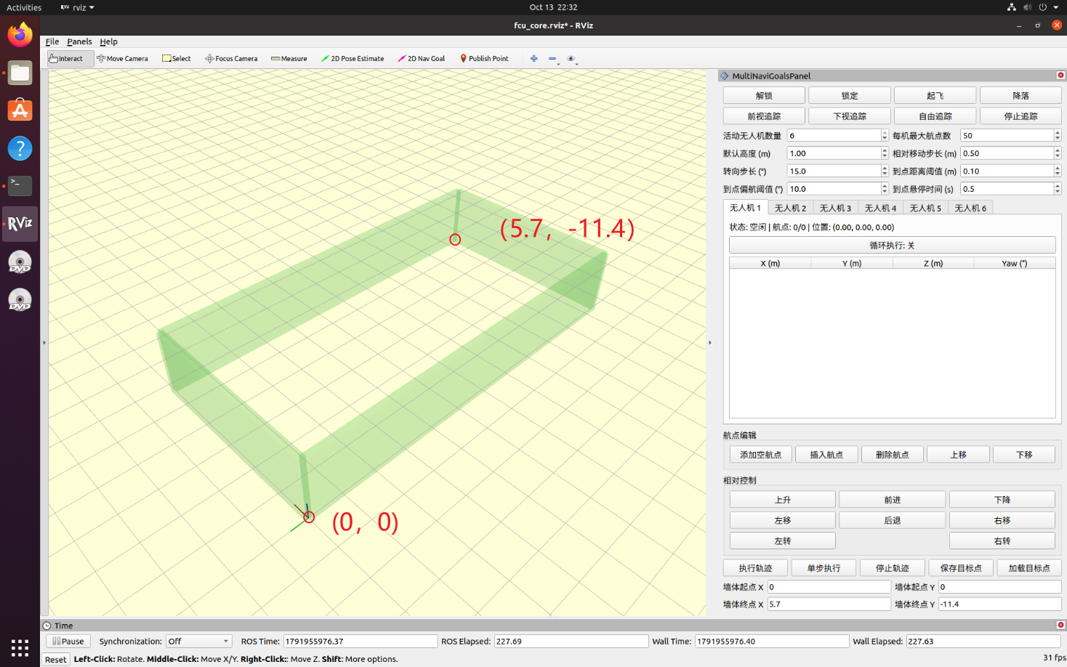Collapse the left side panel arrow
This screenshot has height=667, width=1067.
pos(44,342)
